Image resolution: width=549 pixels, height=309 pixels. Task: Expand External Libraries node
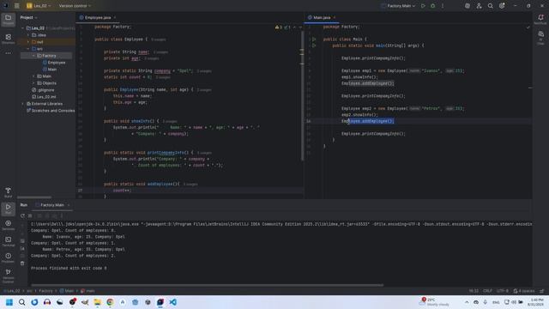[x=23, y=104]
